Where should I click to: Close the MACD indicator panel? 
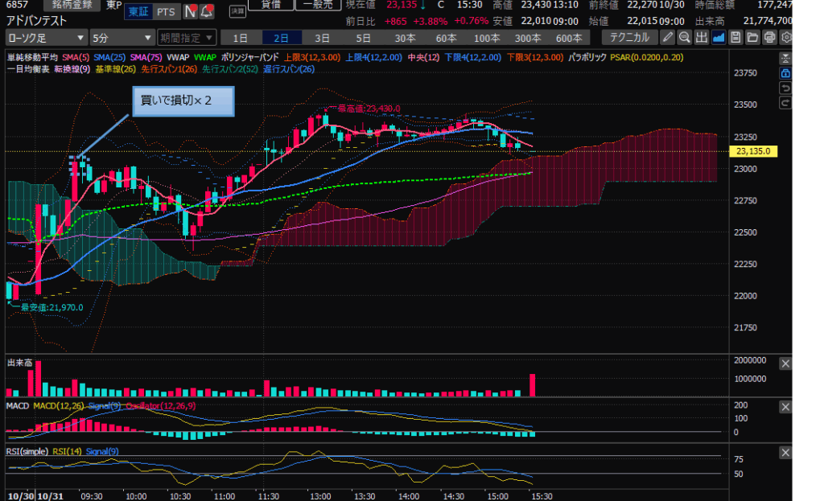[x=785, y=408]
